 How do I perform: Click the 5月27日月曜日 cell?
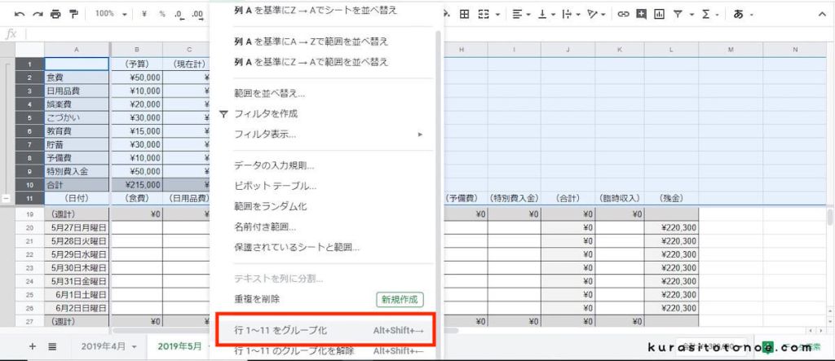(x=77, y=228)
